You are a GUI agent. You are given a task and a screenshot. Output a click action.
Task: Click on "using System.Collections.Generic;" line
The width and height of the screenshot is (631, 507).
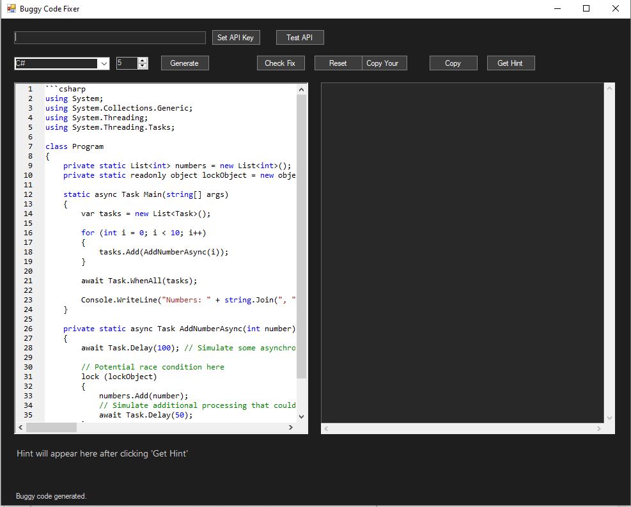pos(119,108)
